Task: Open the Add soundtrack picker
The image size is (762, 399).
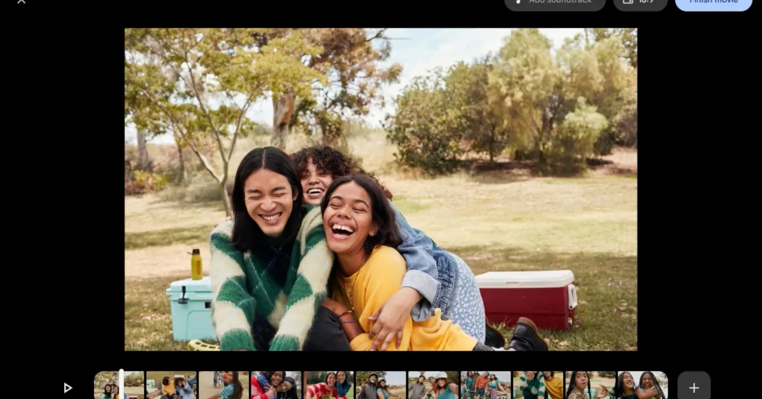Action: [x=554, y=2]
